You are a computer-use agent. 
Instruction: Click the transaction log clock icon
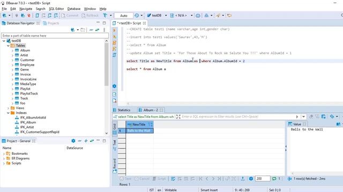137,15
